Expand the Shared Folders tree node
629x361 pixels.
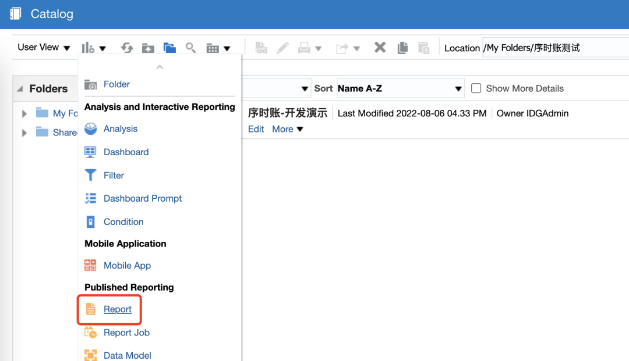(x=24, y=133)
